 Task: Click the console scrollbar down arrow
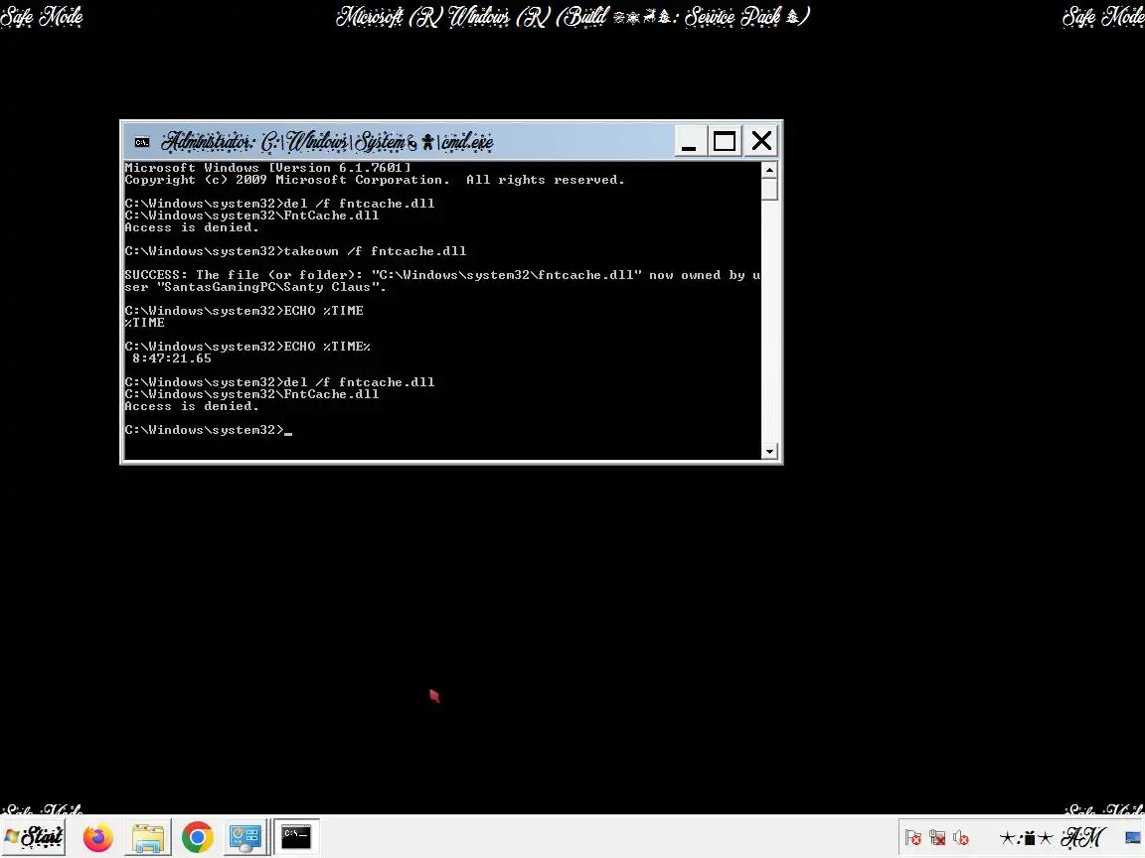[769, 452]
